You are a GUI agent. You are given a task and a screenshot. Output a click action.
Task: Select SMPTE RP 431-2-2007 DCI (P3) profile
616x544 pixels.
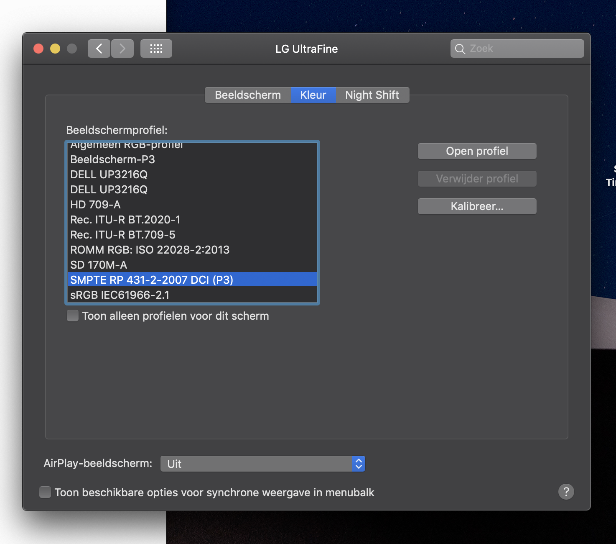192,280
